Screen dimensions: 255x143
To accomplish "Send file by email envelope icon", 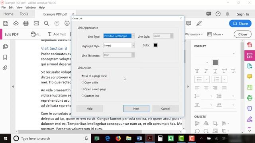I will pyautogui.click(x=36, y=23).
